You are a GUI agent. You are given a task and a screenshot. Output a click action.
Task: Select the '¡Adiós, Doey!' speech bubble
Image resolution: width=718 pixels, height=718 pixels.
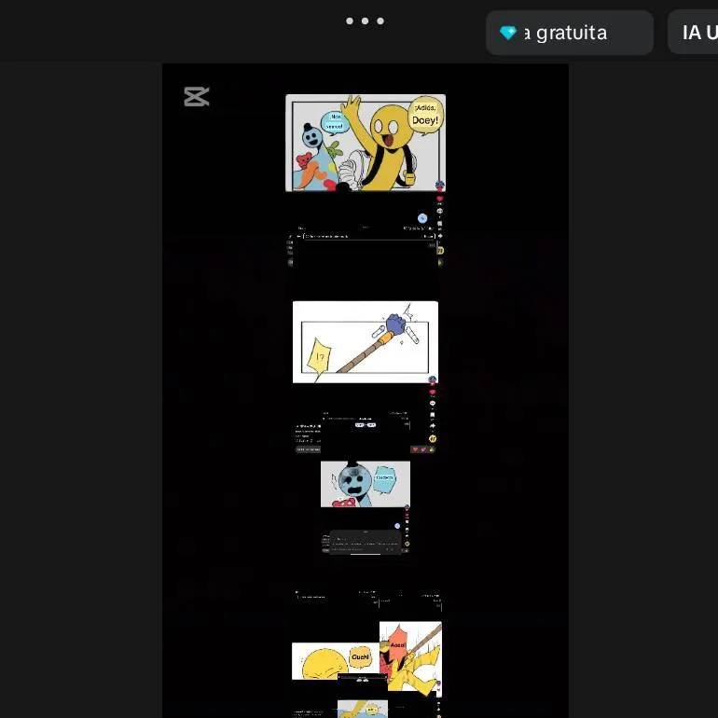424,116
